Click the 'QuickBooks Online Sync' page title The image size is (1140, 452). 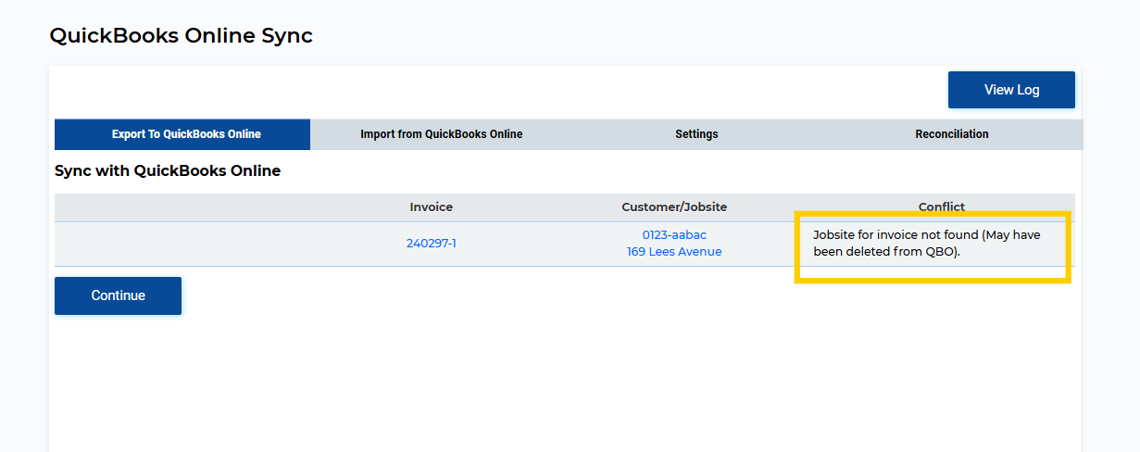point(181,36)
